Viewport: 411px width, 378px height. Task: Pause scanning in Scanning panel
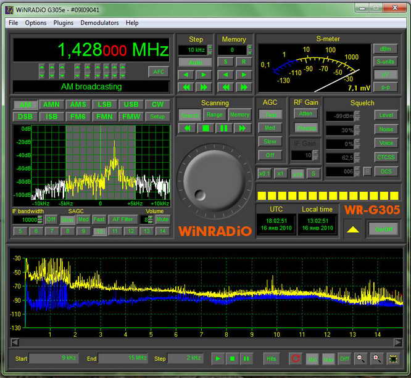pyautogui.click(x=224, y=128)
